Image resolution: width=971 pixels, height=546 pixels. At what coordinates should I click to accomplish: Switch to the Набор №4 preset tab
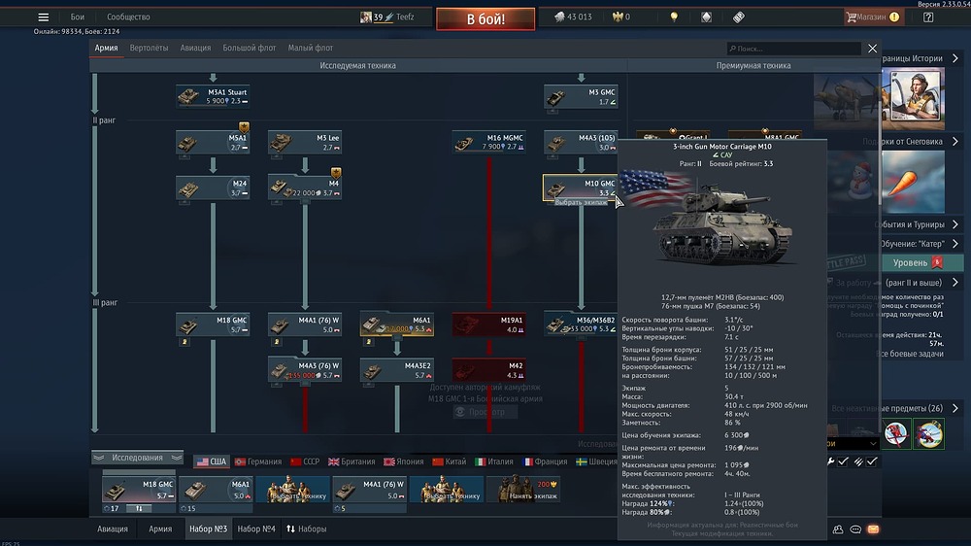(x=255, y=529)
